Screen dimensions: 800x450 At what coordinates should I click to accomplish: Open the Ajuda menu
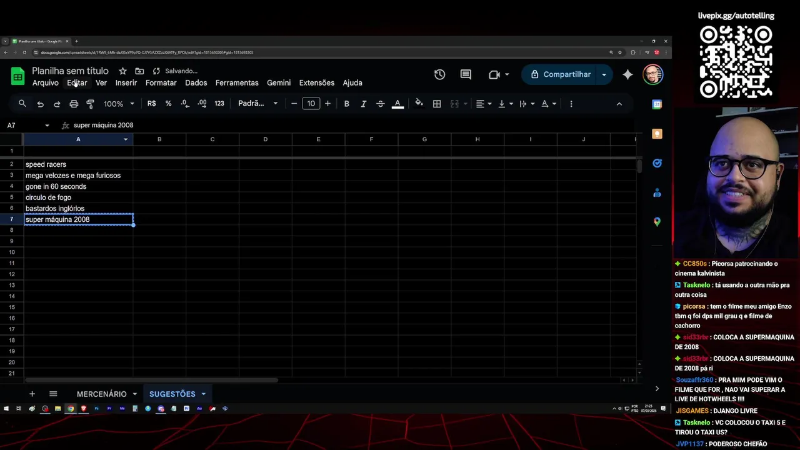[352, 82]
